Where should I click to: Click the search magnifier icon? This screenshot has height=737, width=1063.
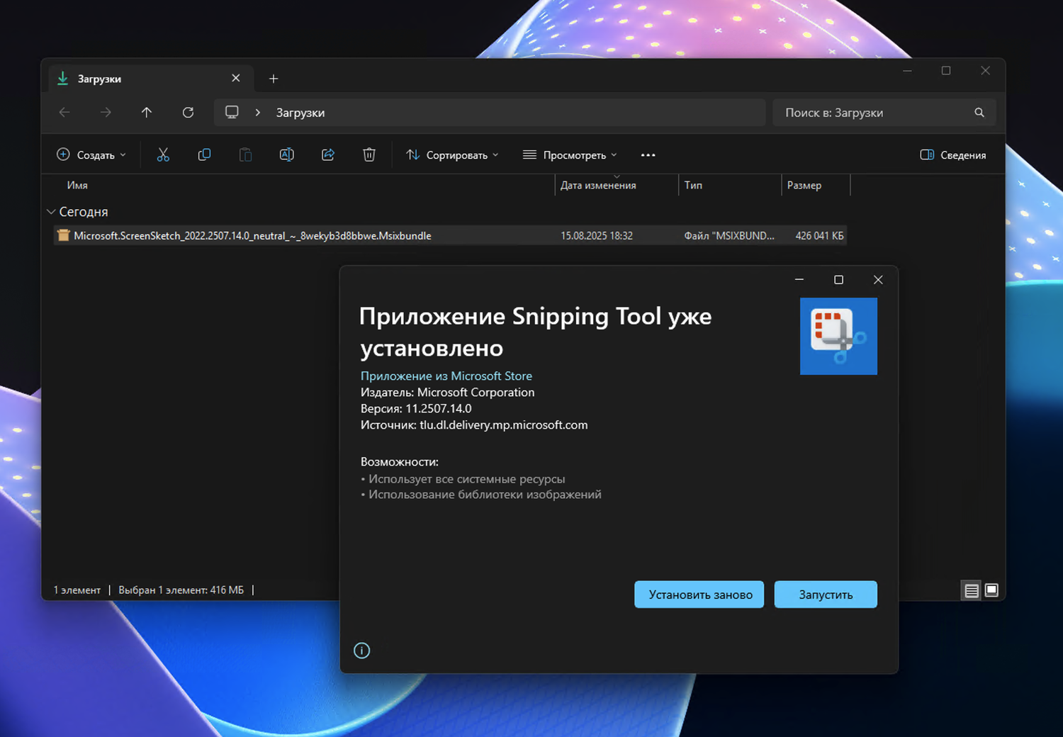[x=979, y=113]
